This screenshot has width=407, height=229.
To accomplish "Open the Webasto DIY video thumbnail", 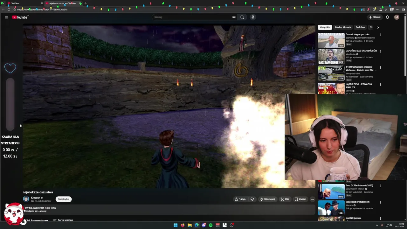I will [x=331, y=73].
